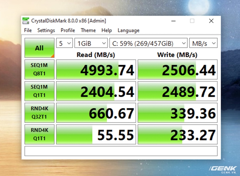
Task: Start the SEQ1M Q1T1 test
Action: click(x=40, y=91)
